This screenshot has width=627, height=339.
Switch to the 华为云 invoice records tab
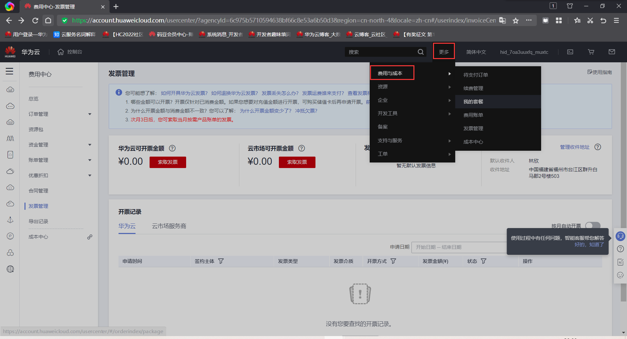coord(127,226)
